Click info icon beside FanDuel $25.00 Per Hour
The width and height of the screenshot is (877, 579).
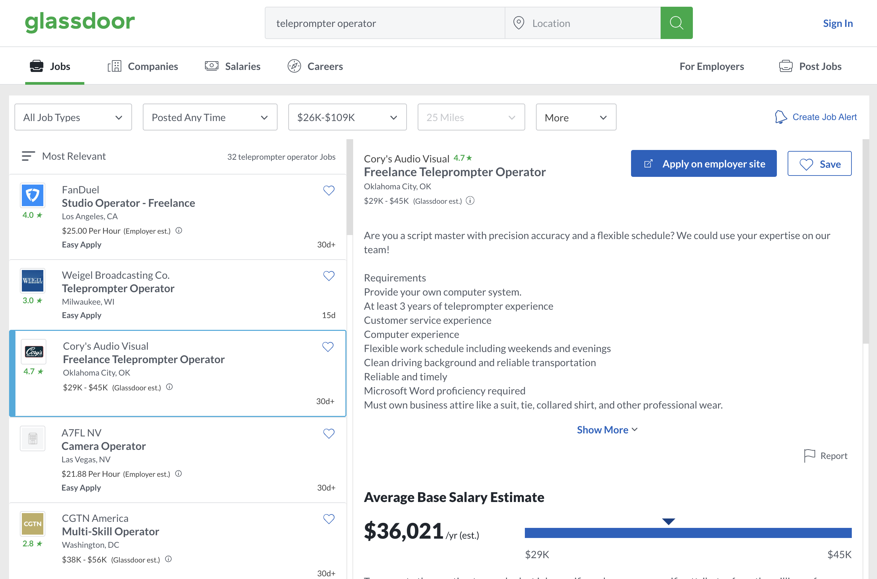coord(179,230)
